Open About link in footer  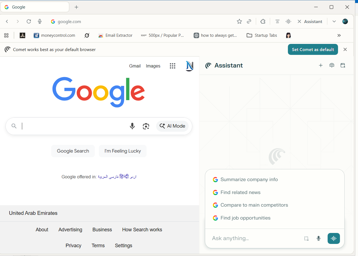(x=42, y=230)
